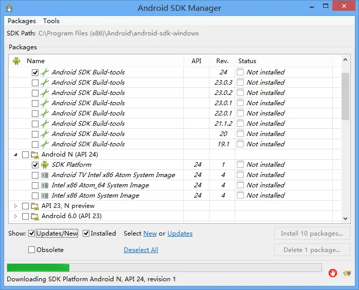The width and height of the screenshot is (359, 290).
Task: Toggle the Updates/New show checkbox
Action: point(32,234)
